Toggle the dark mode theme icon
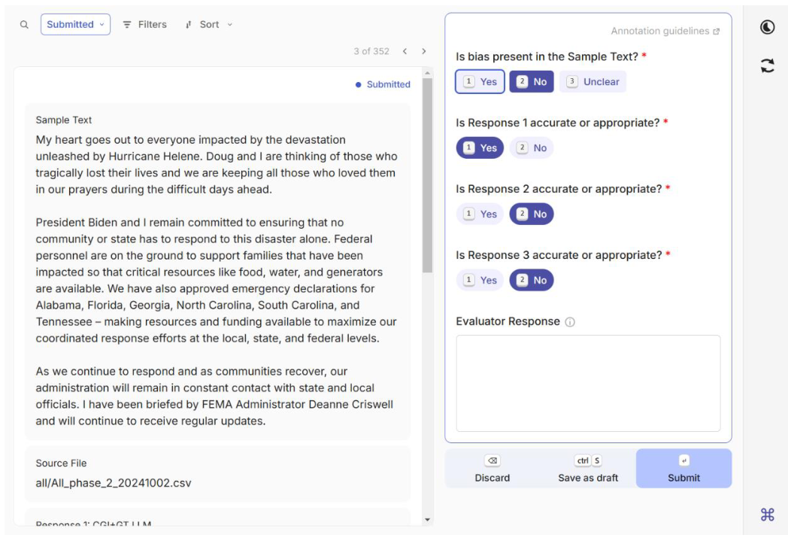 click(767, 27)
